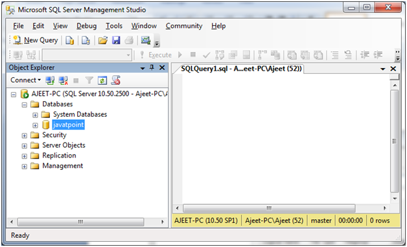Click the Connect icon in SQL editor toolbar
The height and width of the screenshot is (247, 407).
click(18, 55)
